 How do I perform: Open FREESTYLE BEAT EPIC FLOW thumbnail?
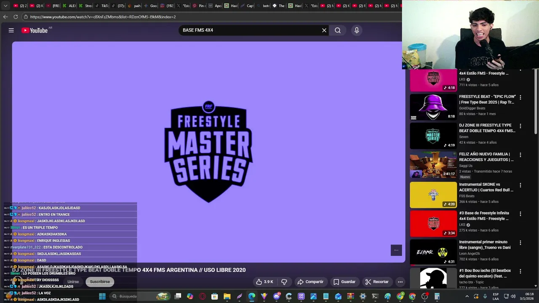[x=433, y=107]
